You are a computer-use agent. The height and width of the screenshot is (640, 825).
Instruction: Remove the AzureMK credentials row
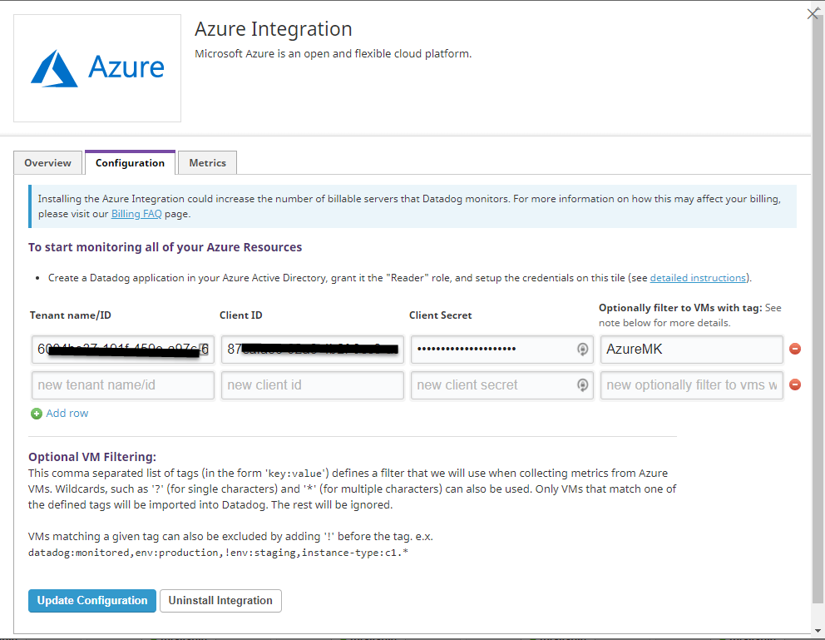[795, 349]
